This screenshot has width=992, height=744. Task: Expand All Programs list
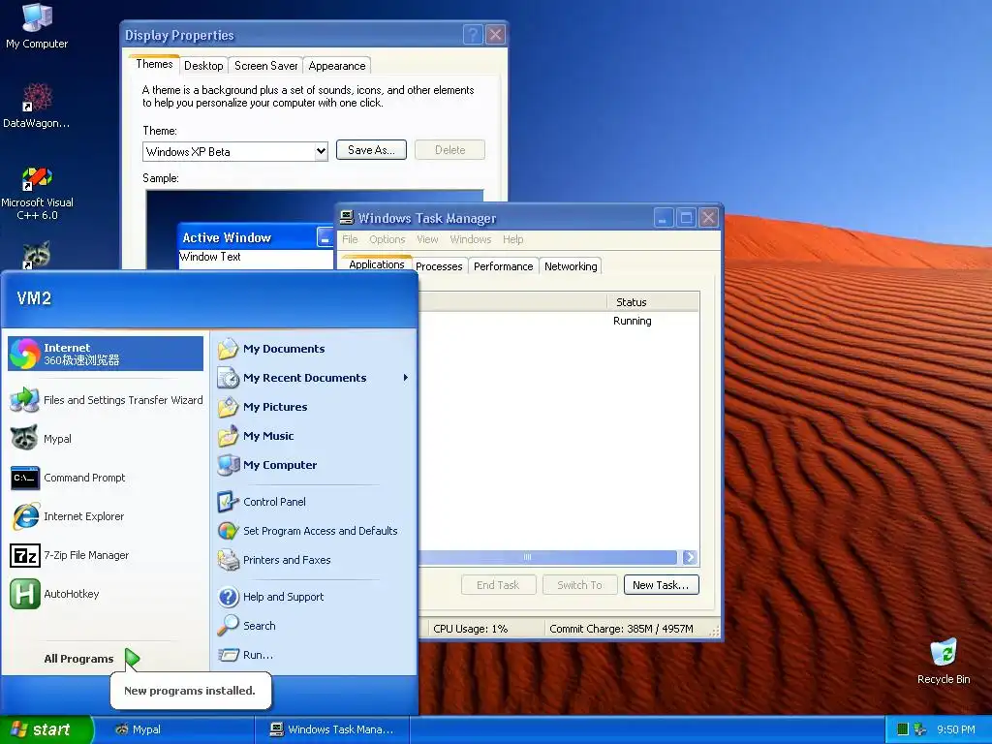[92, 659]
